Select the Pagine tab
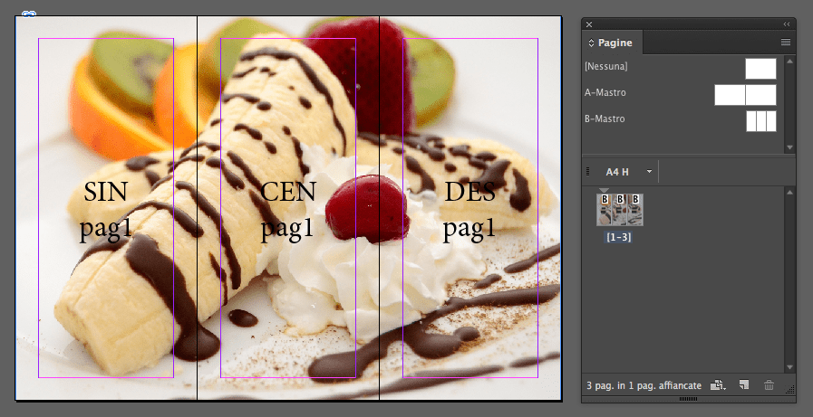Image resolution: width=813 pixels, height=417 pixels. coord(613,43)
